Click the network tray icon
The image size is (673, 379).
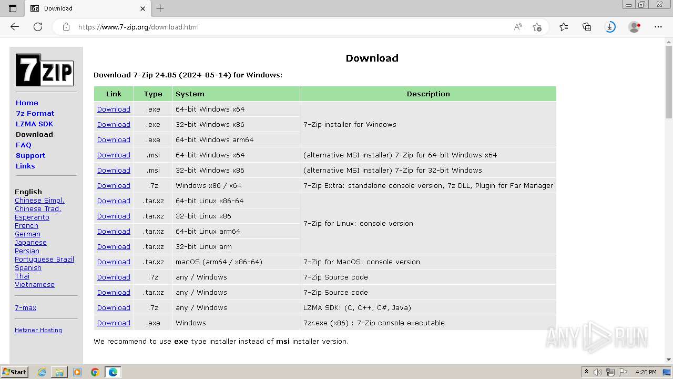click(610, 372)
